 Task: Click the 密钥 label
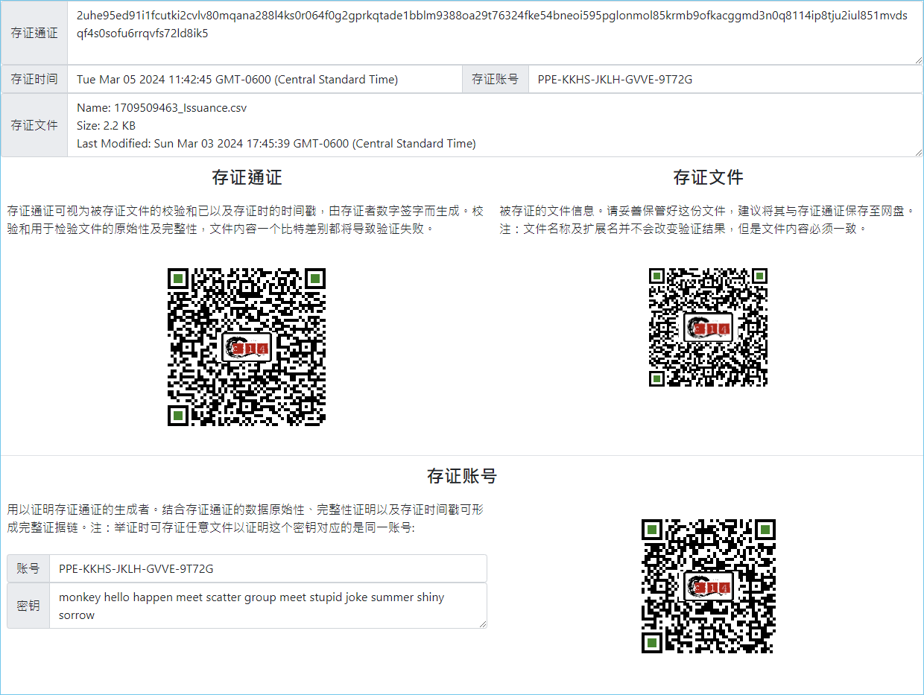pos(28,606)
